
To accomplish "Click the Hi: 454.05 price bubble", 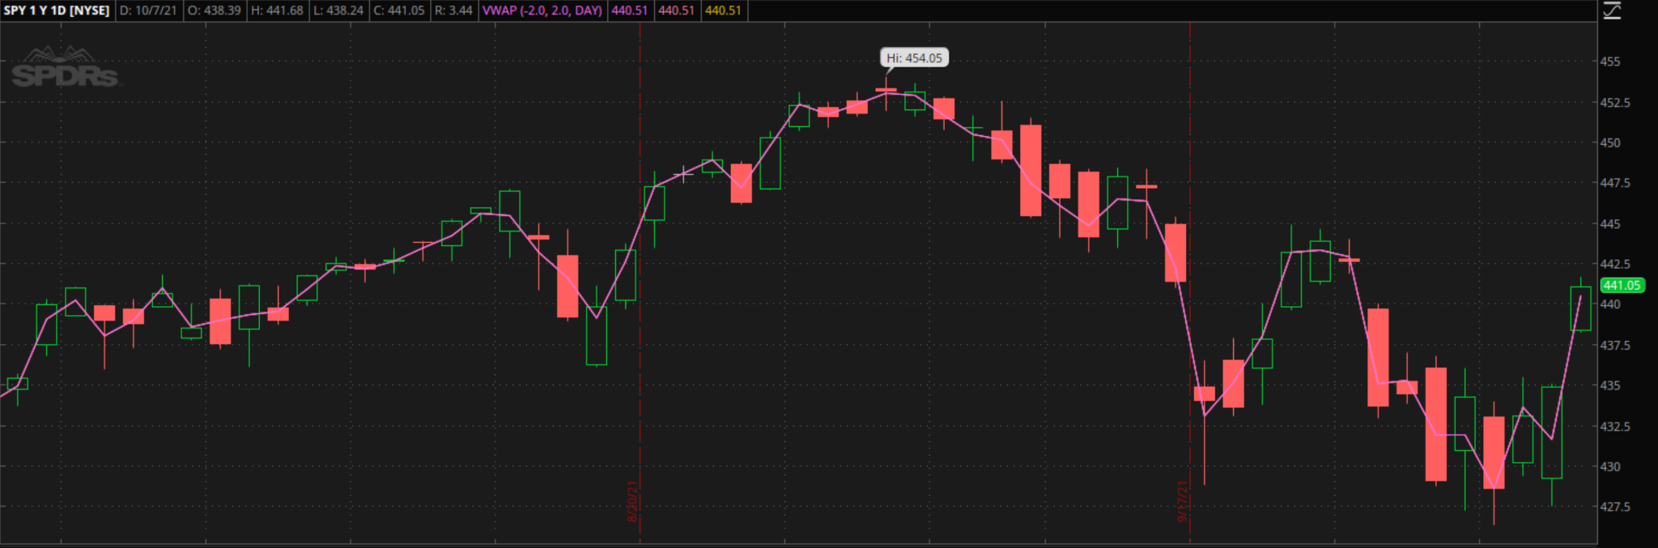I will [x=914, y=58].
